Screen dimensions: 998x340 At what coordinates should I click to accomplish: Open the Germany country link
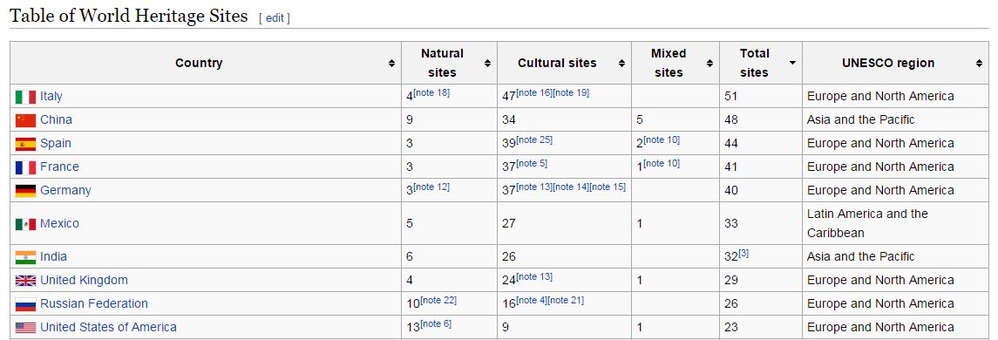click(x=65, y=190)
